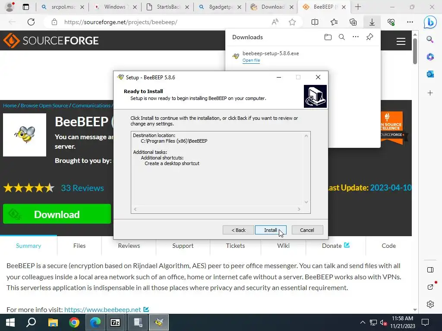View site information lock icon

pyautogui.click(x=54, y=22)
